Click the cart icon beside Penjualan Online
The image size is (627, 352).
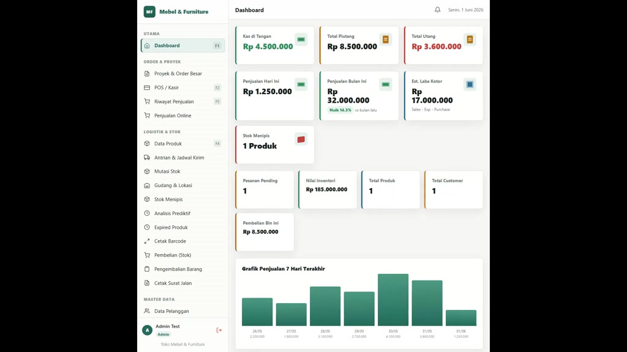(147, 116)
